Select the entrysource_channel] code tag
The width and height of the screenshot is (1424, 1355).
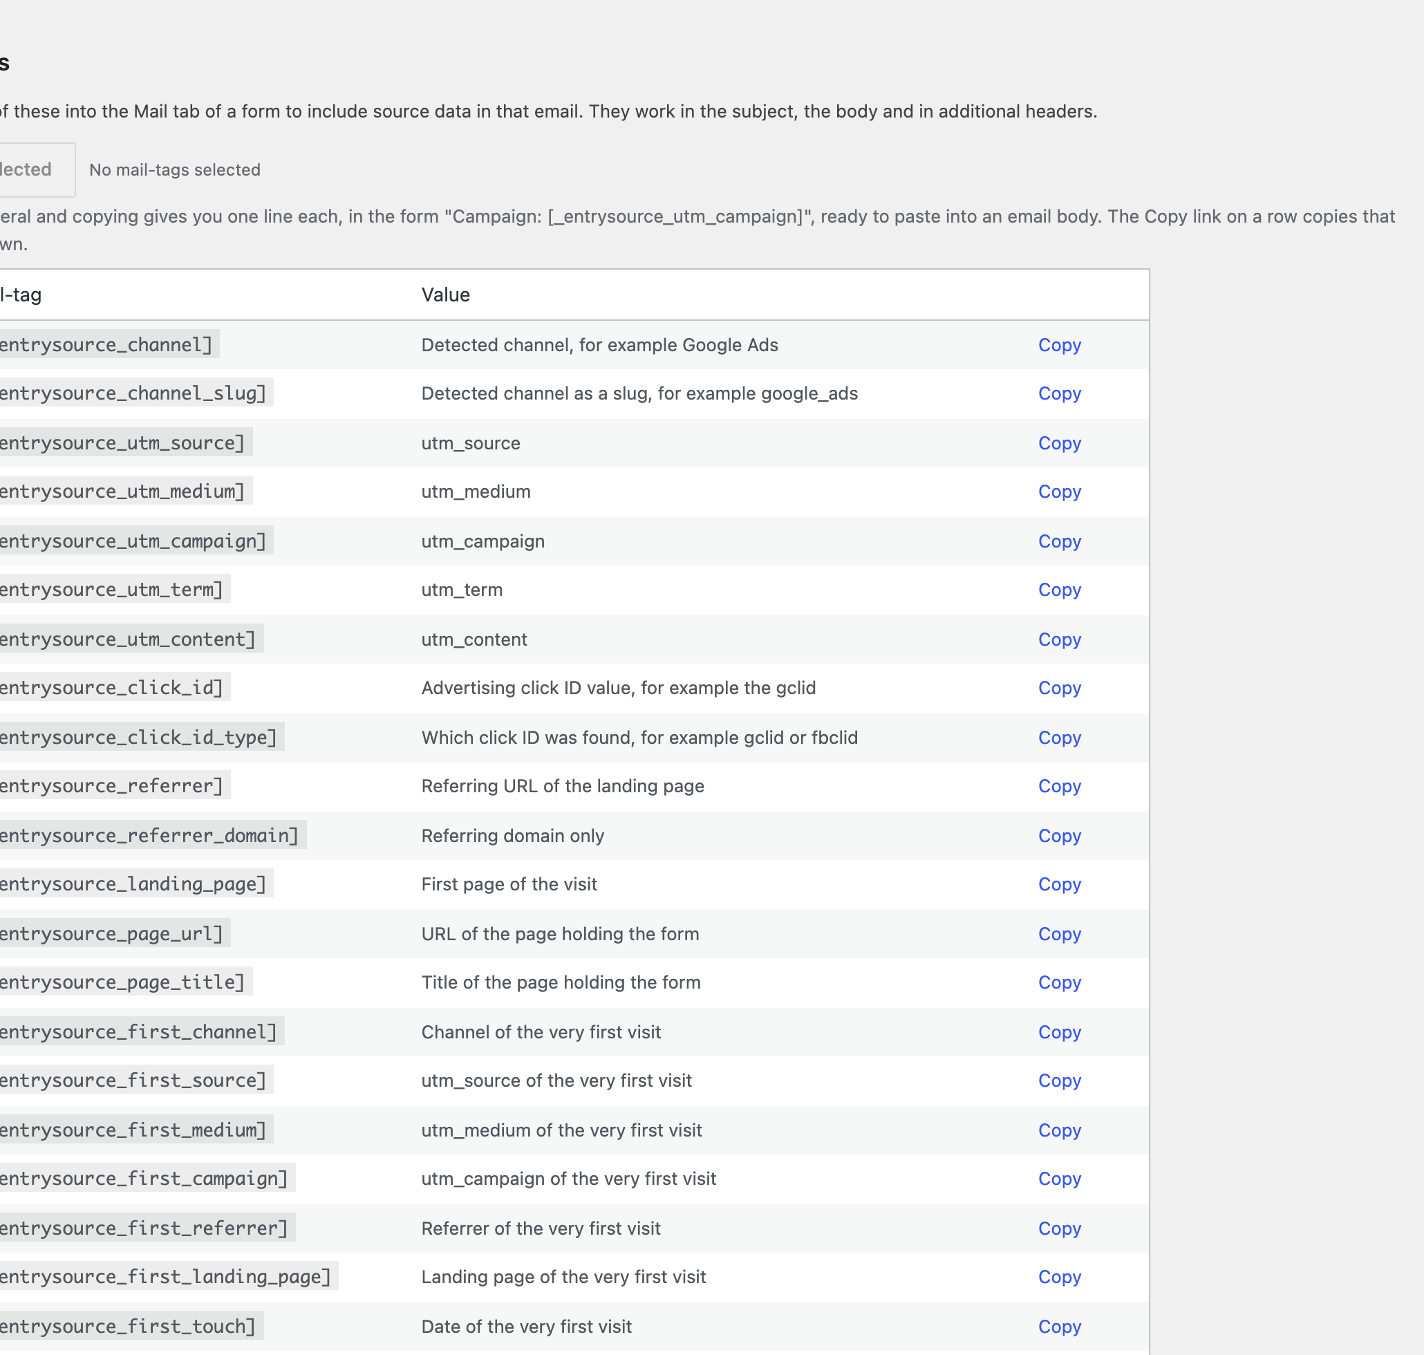[109, 344]
